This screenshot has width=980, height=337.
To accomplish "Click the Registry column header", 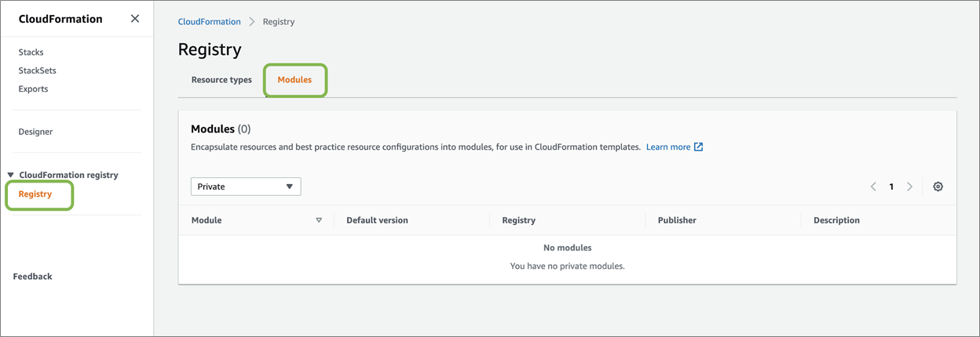I will (519, 220).
